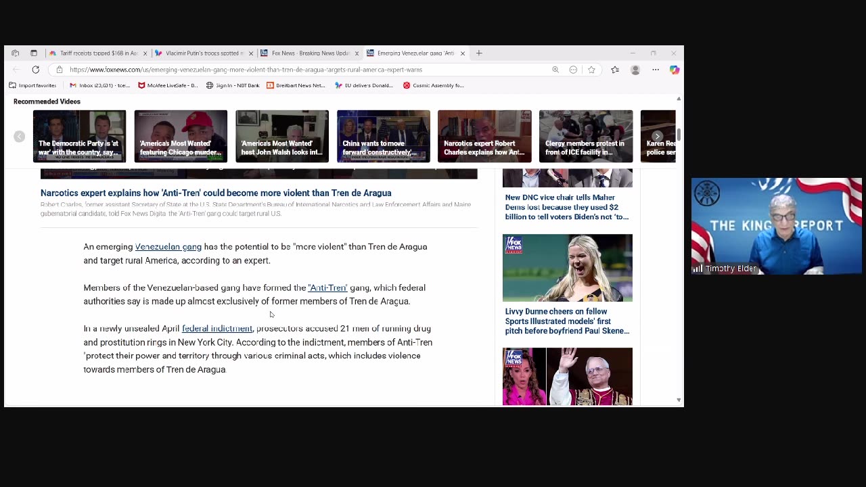Screen dimensions: 866x487
Task: Open EU delivers Donald bookmark
Action: [364, 85]
